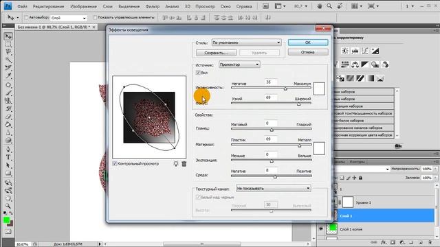Select the Pen tool

8,150
